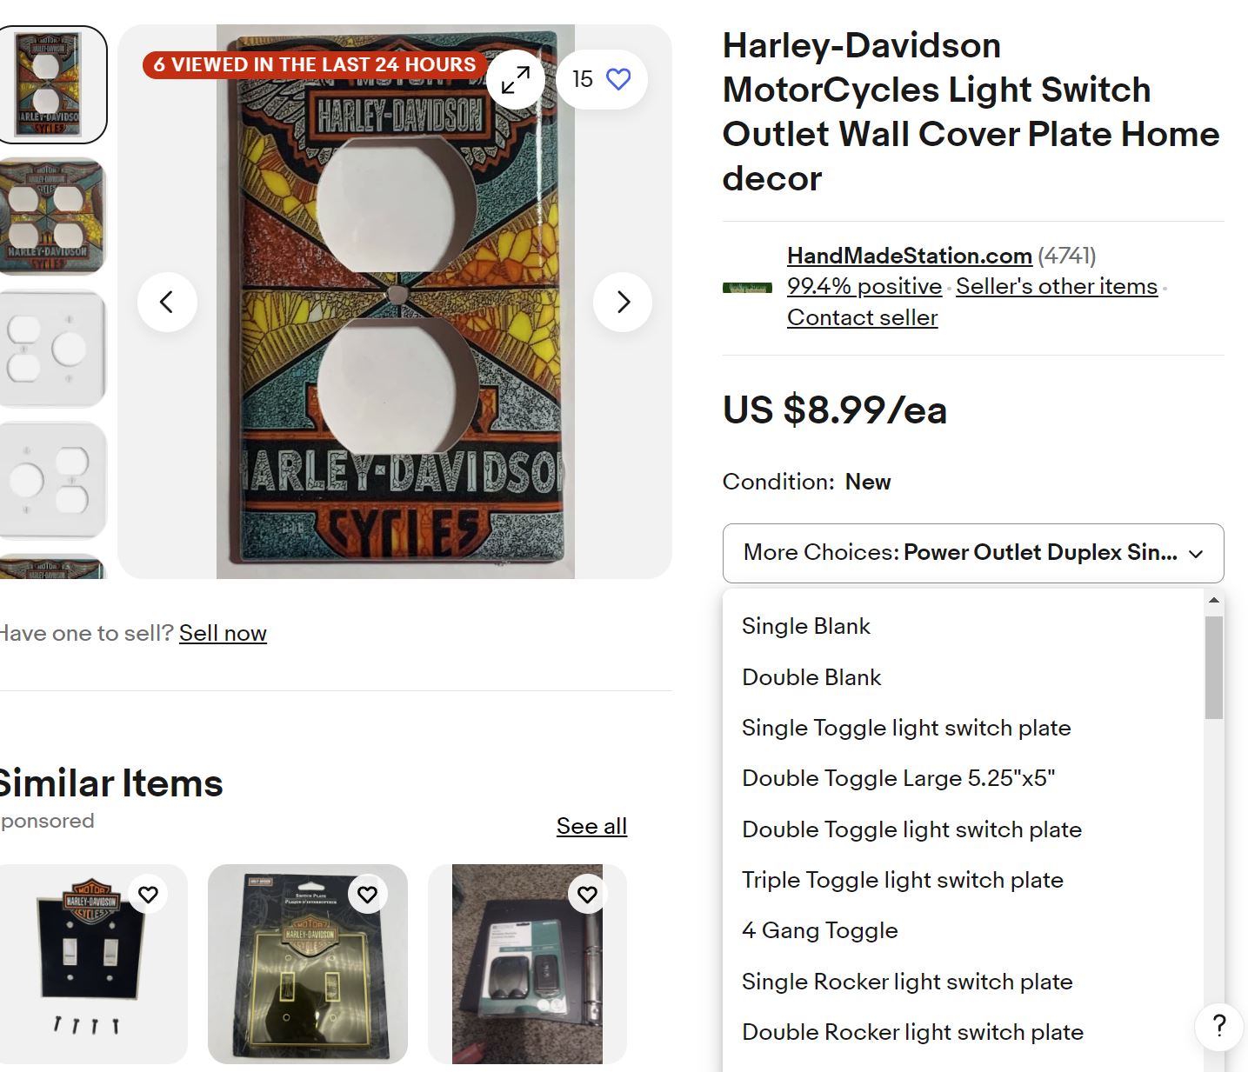Pick the 4 Gang Toggle option

(819, 930)
